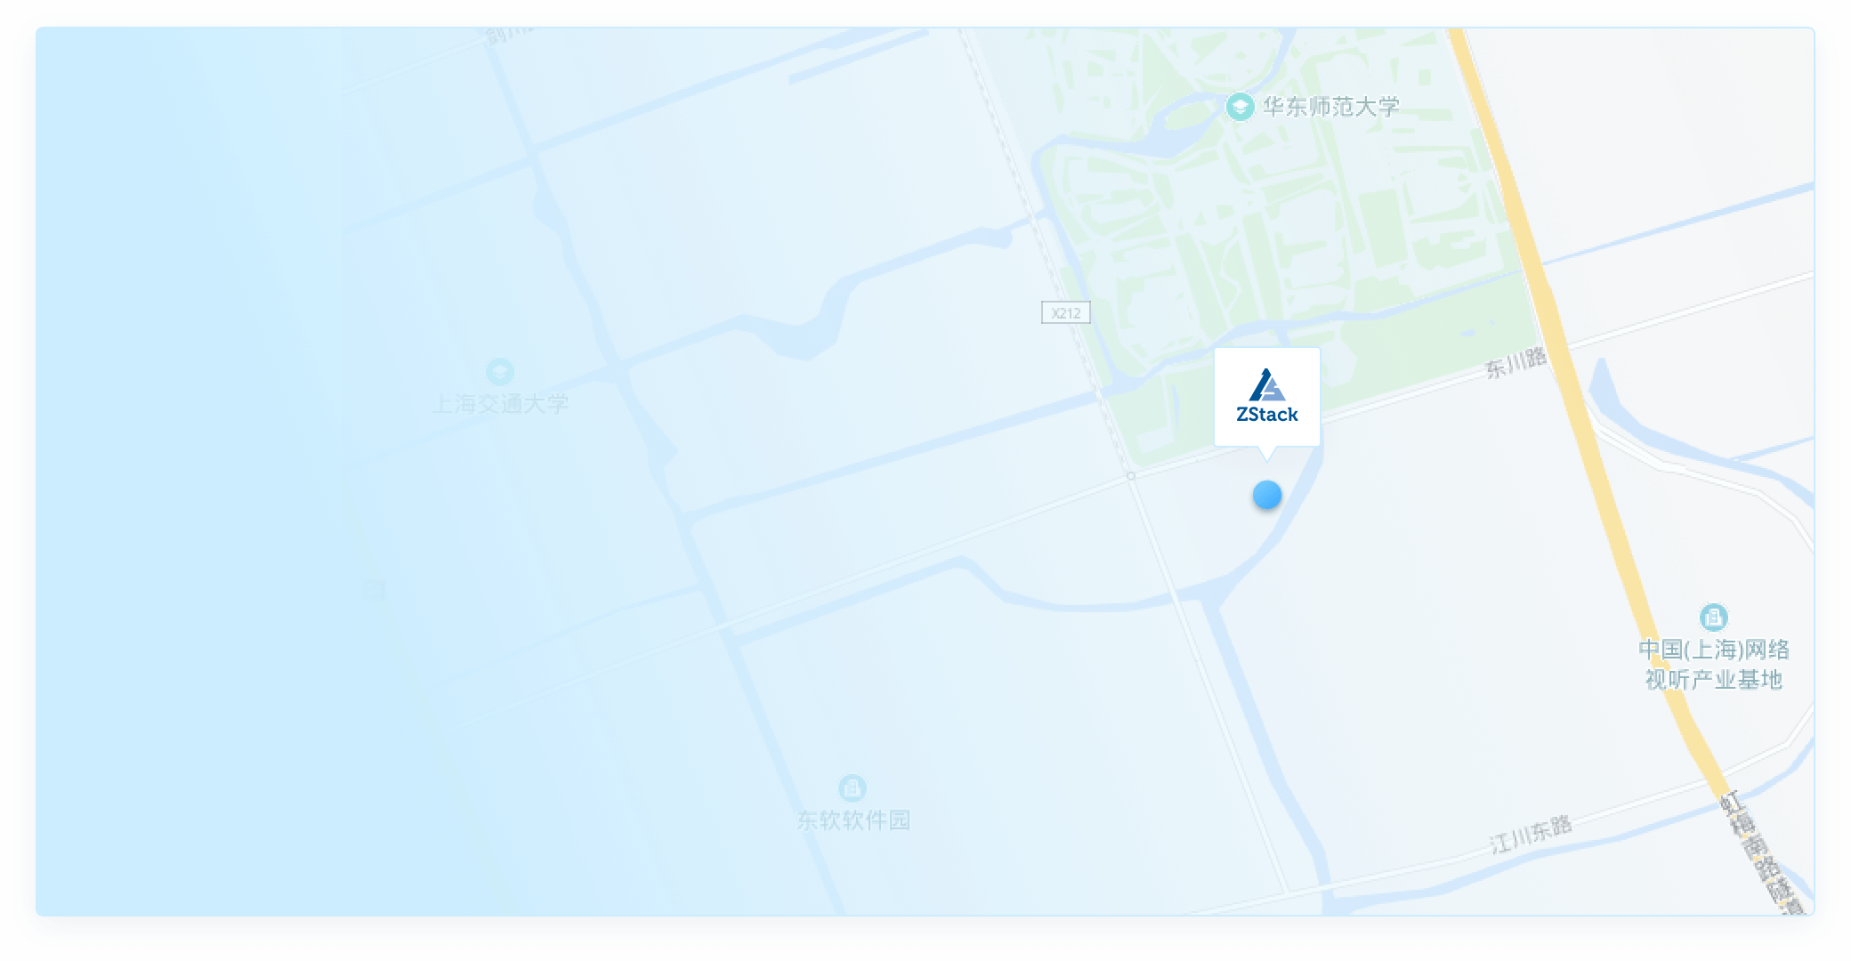Click the partially visible 剑川路 label at top
Image resolution: width=1851 pixels, height=961 pixels.
509,36
